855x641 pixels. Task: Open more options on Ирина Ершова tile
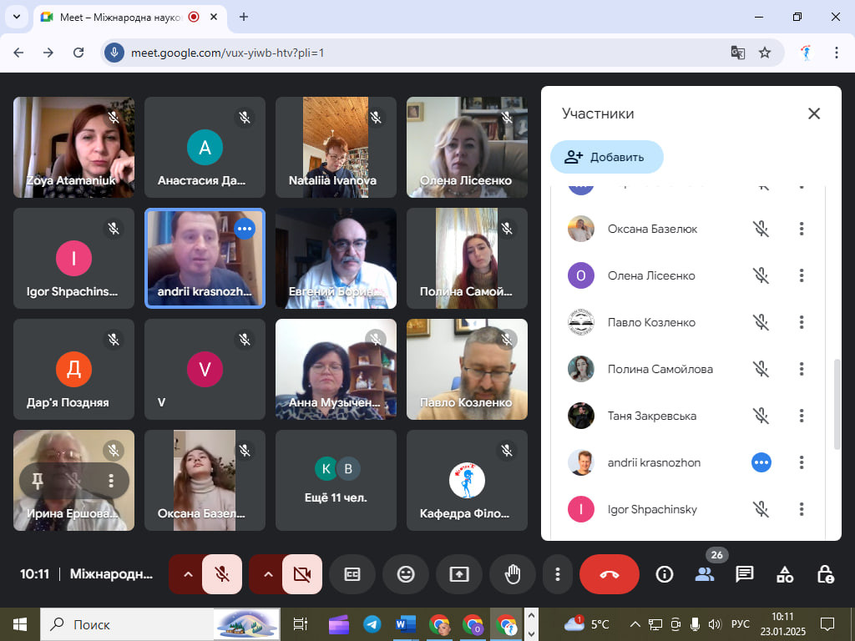pos(111,481)
